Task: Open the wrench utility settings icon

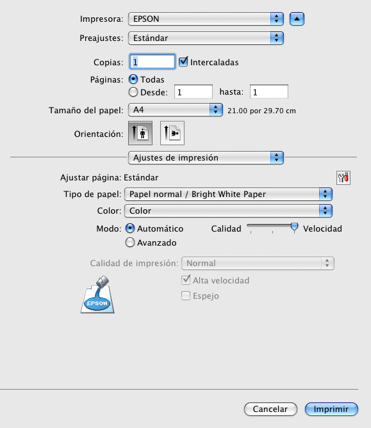Action: click(x=343, y=178)
